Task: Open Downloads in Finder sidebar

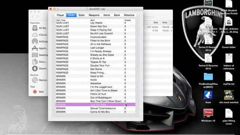Action: tap(40, 68)
